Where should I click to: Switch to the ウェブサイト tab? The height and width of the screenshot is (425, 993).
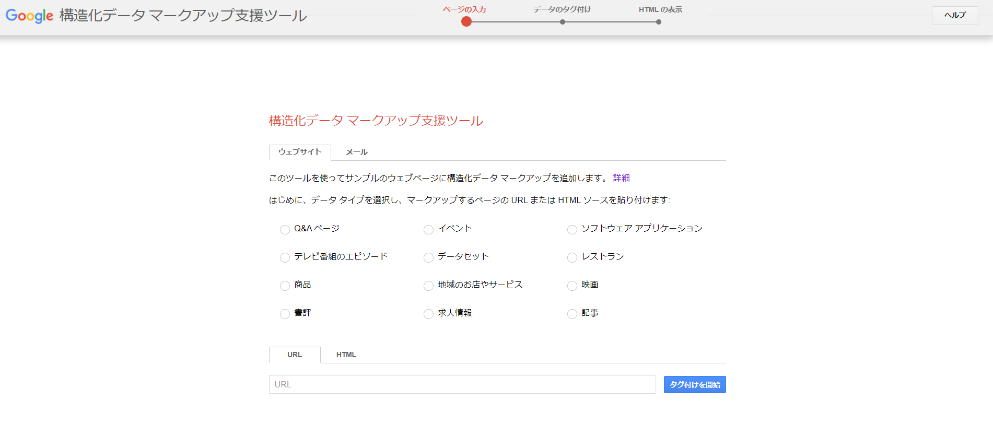point(300,152)
